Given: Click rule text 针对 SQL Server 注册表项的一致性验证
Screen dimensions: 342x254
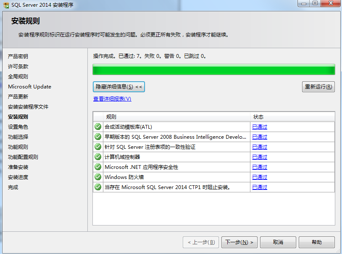Looking at the screenshot, I should tap(150, 147).
